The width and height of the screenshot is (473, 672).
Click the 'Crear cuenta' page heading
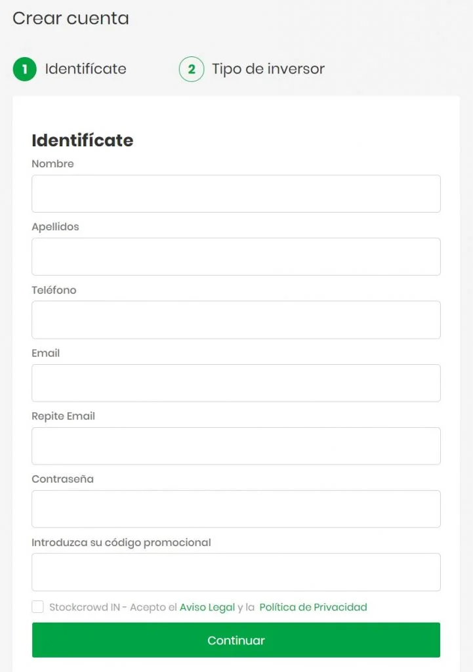click(x=71, y=18)
